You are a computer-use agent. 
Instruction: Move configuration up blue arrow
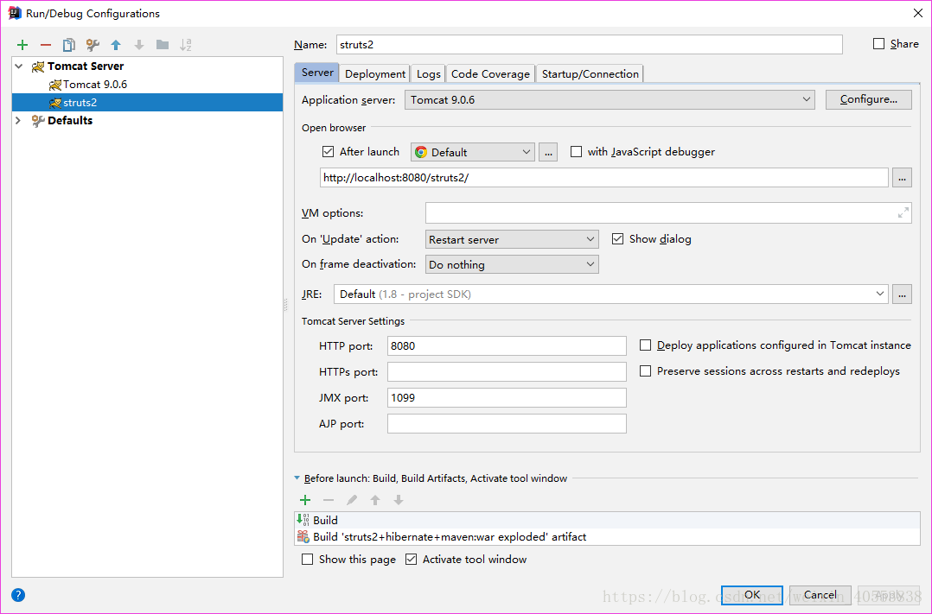click(x=116, y=45)
